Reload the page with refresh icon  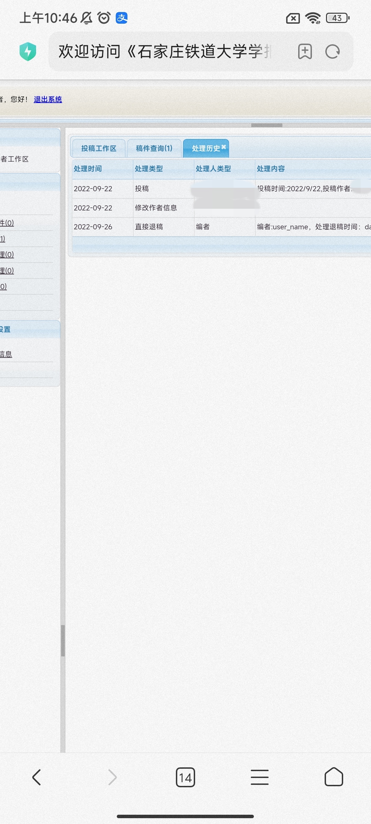[x=332, y=52]
